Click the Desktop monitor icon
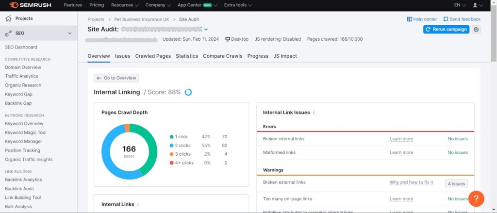Viewport: 497px width, 213px height. tap(228, 39)
